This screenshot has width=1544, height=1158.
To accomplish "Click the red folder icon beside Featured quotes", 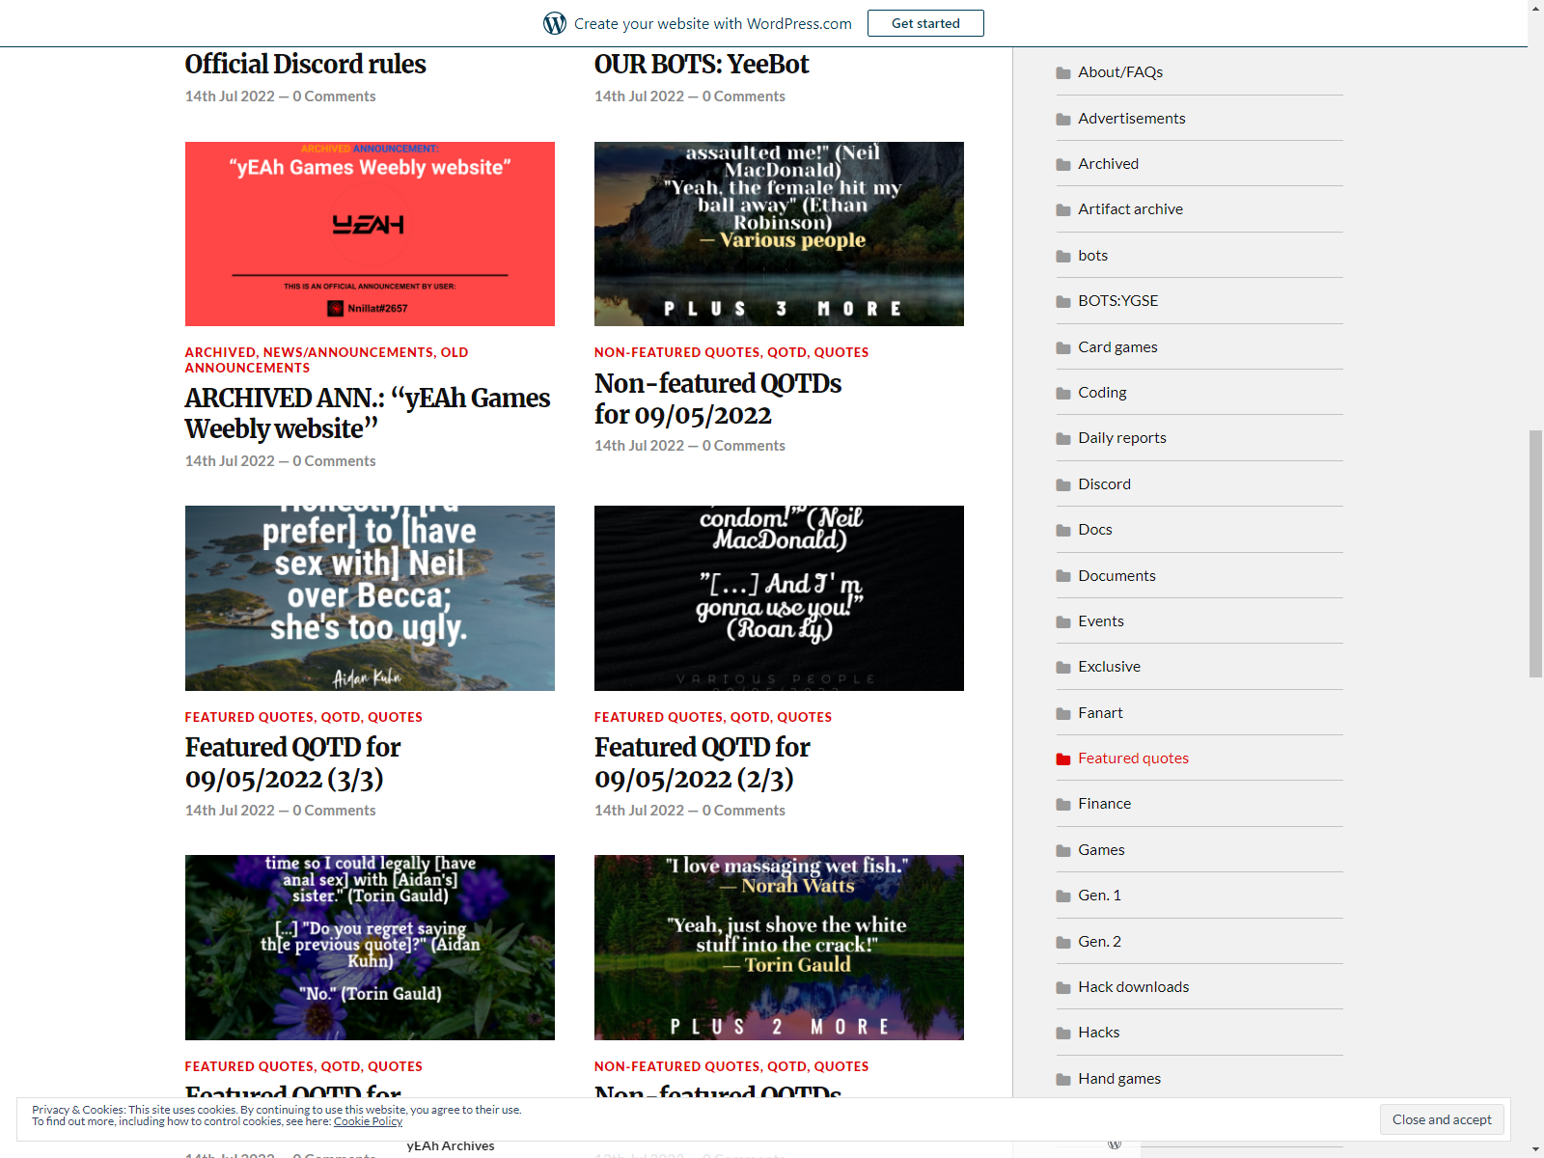I will point(1063,759).
